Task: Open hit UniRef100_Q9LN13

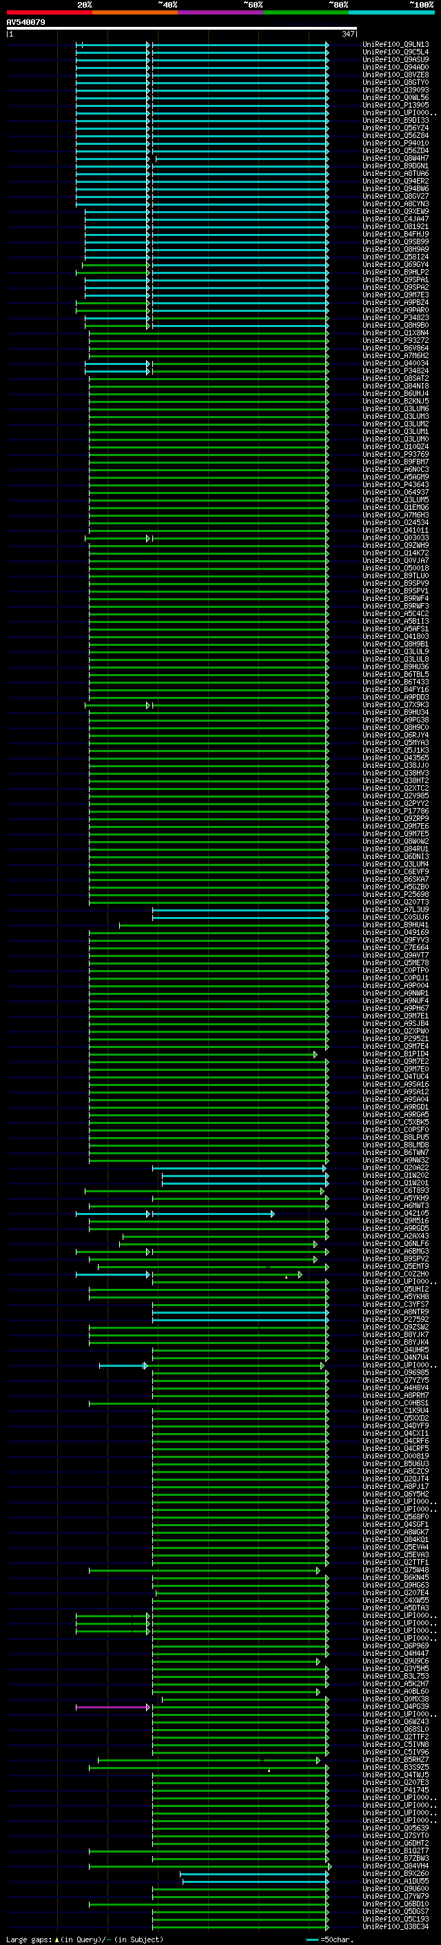Action: tap(396, 45)
